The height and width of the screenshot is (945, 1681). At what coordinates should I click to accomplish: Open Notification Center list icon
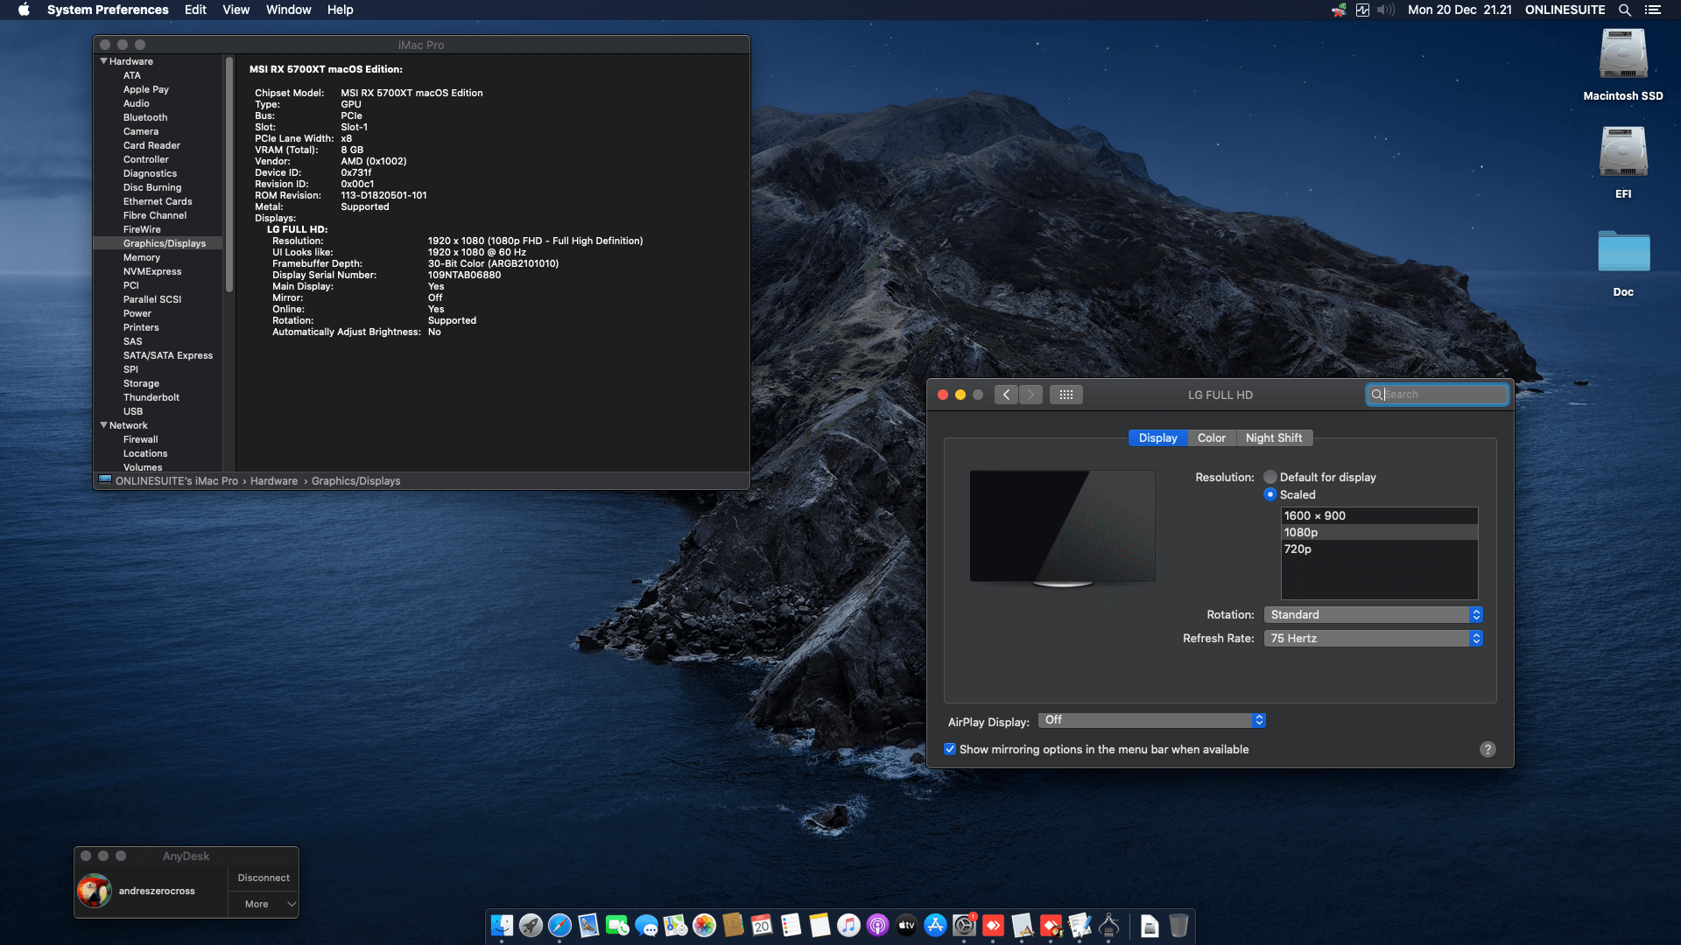pyautogui.click(x=1653, y=10)
